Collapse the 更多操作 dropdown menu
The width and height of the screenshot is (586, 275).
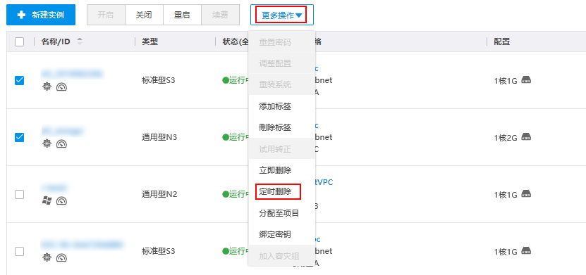(x=282, y=15)
